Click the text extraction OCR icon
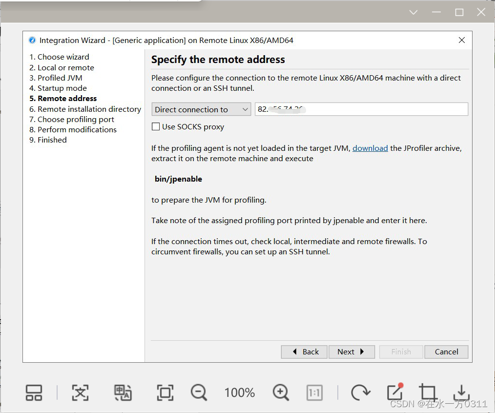The image size is (495, 413). click(x=80, y=393)
